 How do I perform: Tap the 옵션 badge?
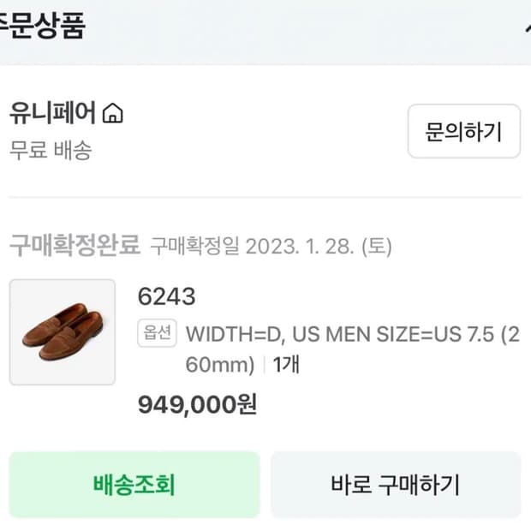click(x=157, y=333)
